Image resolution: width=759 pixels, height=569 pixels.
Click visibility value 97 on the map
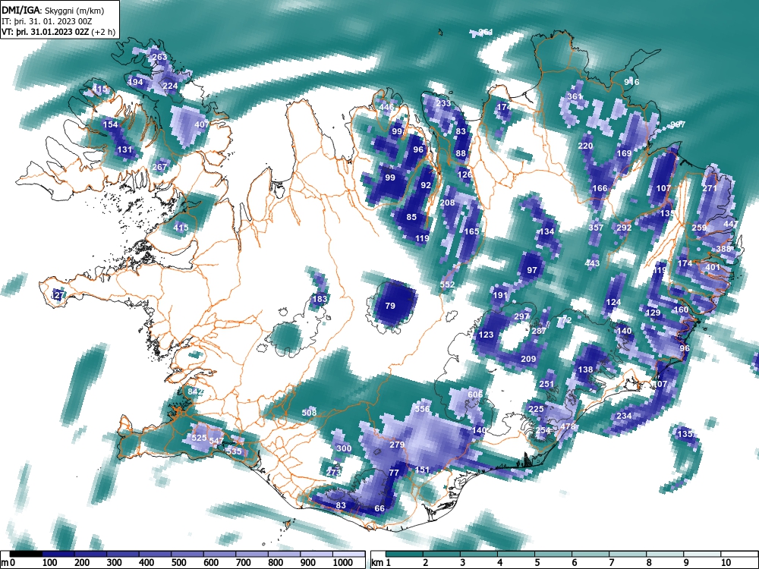(x=532, y=270)
